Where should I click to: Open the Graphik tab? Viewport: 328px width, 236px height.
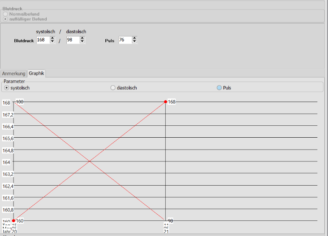(x=36, y=74)
